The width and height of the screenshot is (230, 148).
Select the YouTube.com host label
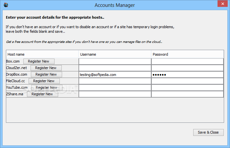click(x=17, y=87)
